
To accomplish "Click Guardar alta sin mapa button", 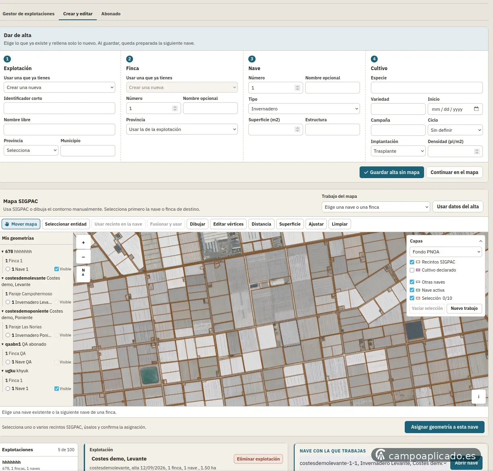I will click(x=392, y=172).
